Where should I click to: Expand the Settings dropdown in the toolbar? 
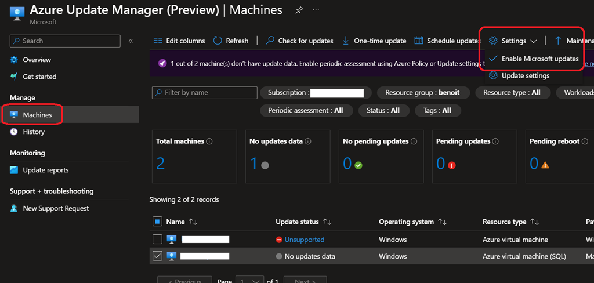pos(513,41)
